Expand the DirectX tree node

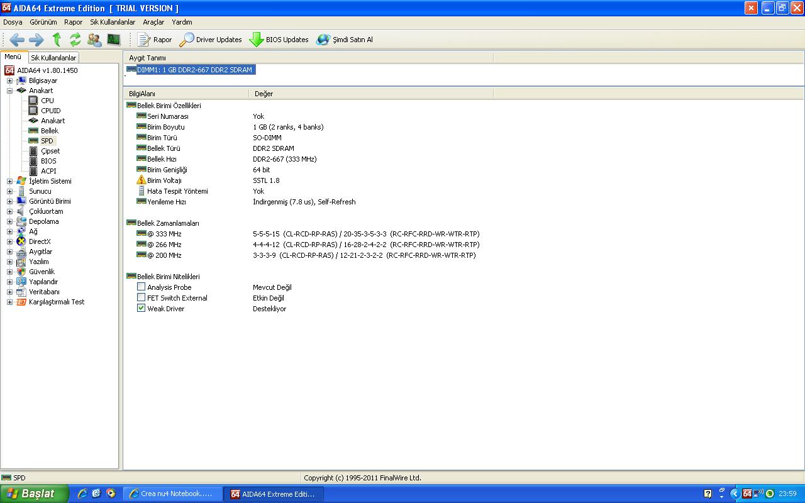tap(9, 241)
